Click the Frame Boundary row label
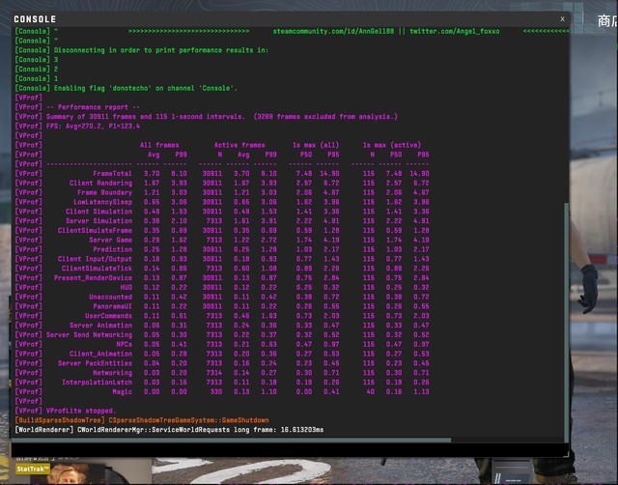618x485 pixels. coord(104,192)
